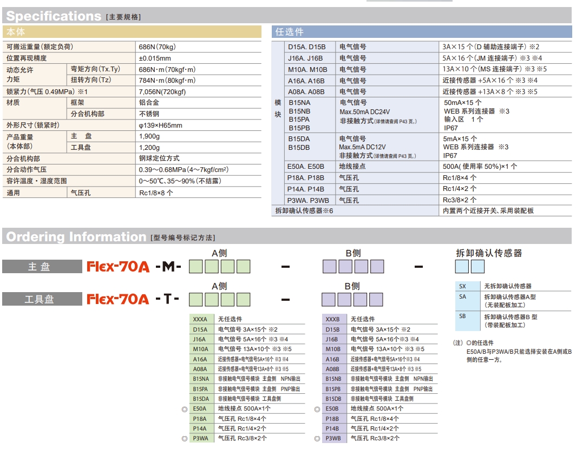Click the tool plate weight 1,200g

point(149,147)
